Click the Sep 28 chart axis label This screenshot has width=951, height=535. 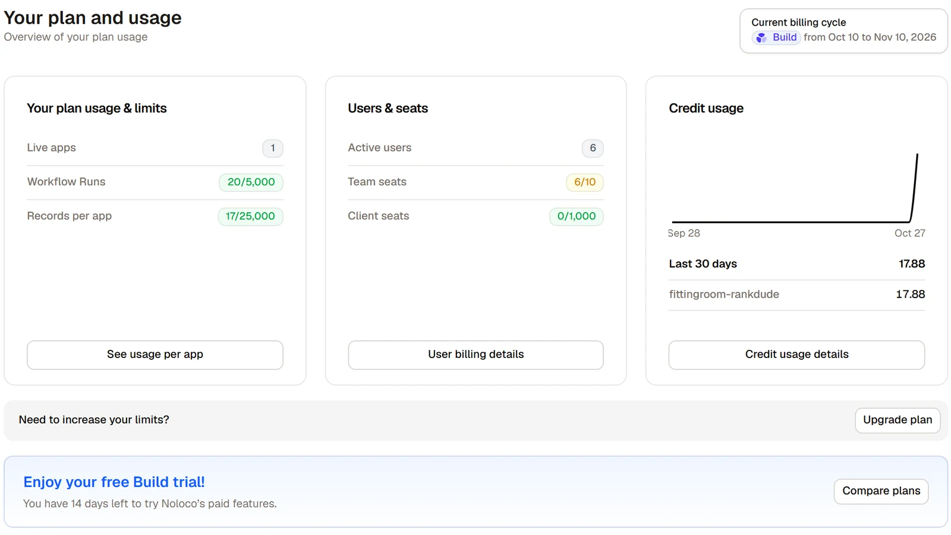coord(684,233)
